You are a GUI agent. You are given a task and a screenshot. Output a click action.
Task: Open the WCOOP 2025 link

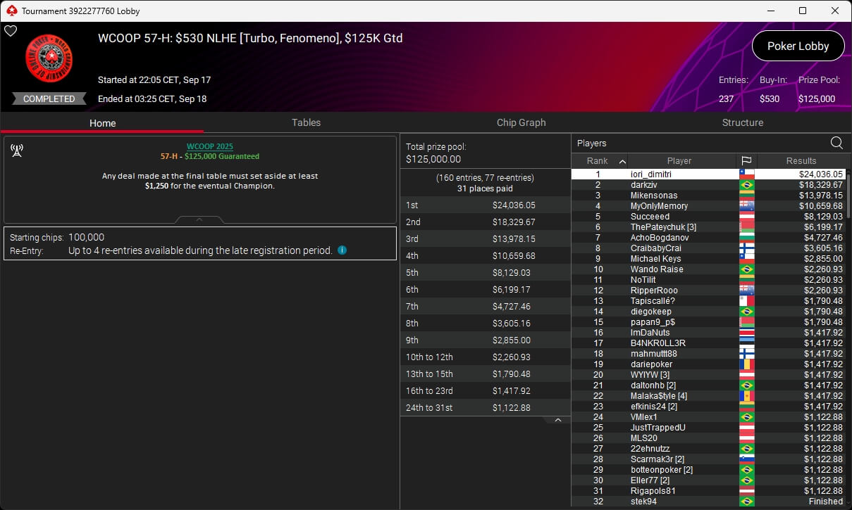point(209,146)
